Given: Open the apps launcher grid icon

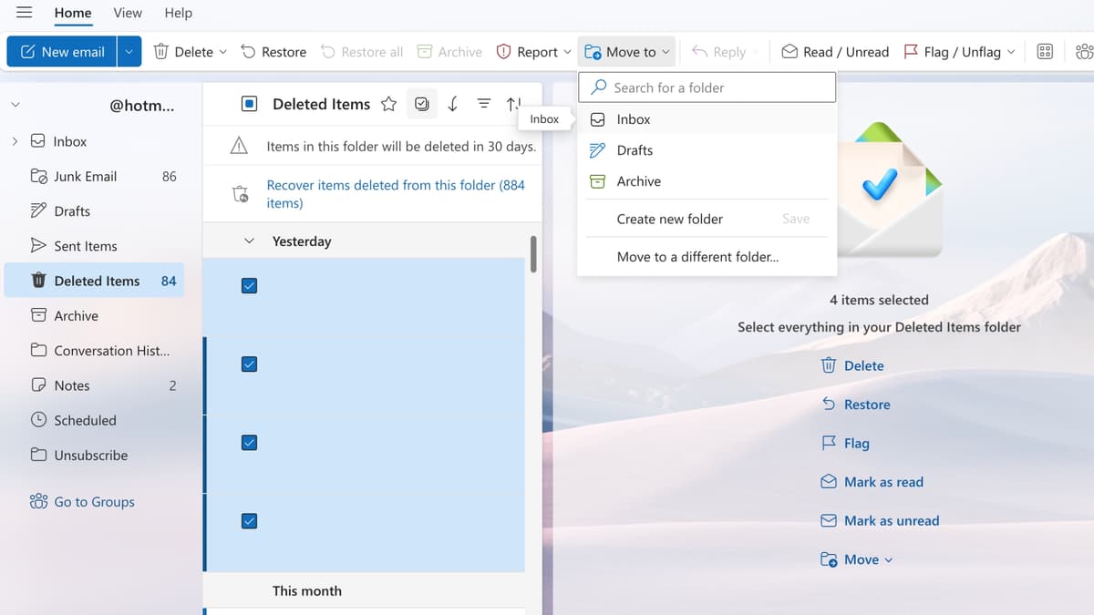Looking at the screenshot, I should (x=1045, y=52).
